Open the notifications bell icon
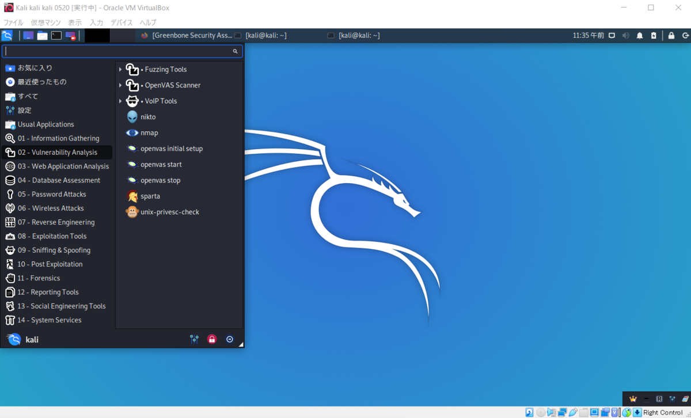The height and width of the screenshot is (418, 691). pyautogui.click(x=640, y=35)
